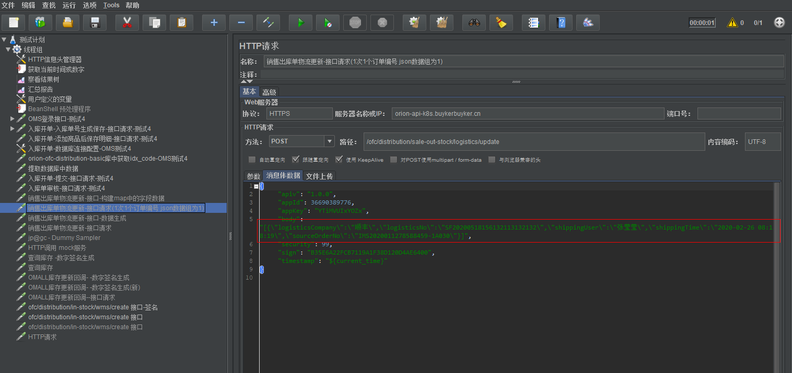Viewport: 792px width, 373px height.
Task: Click the 协议 HTTPS input field
Action: click(299, 114)
